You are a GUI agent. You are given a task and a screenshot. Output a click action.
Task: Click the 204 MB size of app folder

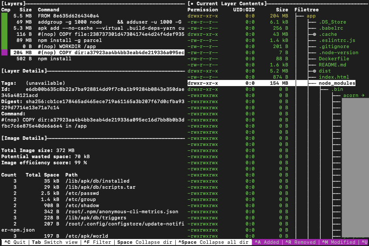[x=279, y=16]
